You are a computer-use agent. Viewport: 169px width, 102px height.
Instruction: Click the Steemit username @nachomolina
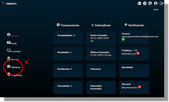[x=130, y=88]
